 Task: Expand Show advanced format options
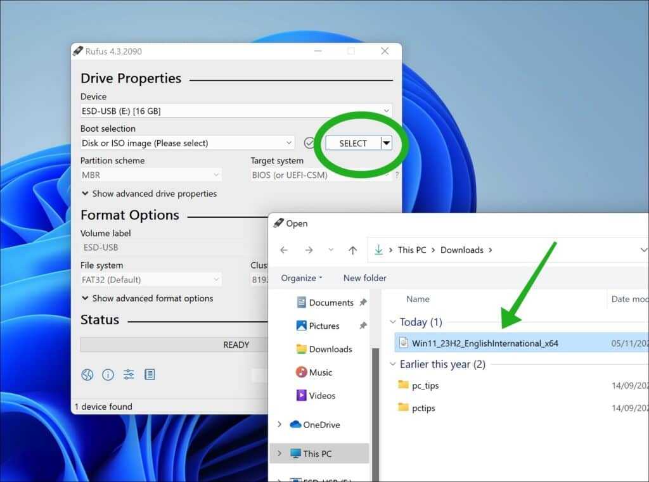(147, 298)
